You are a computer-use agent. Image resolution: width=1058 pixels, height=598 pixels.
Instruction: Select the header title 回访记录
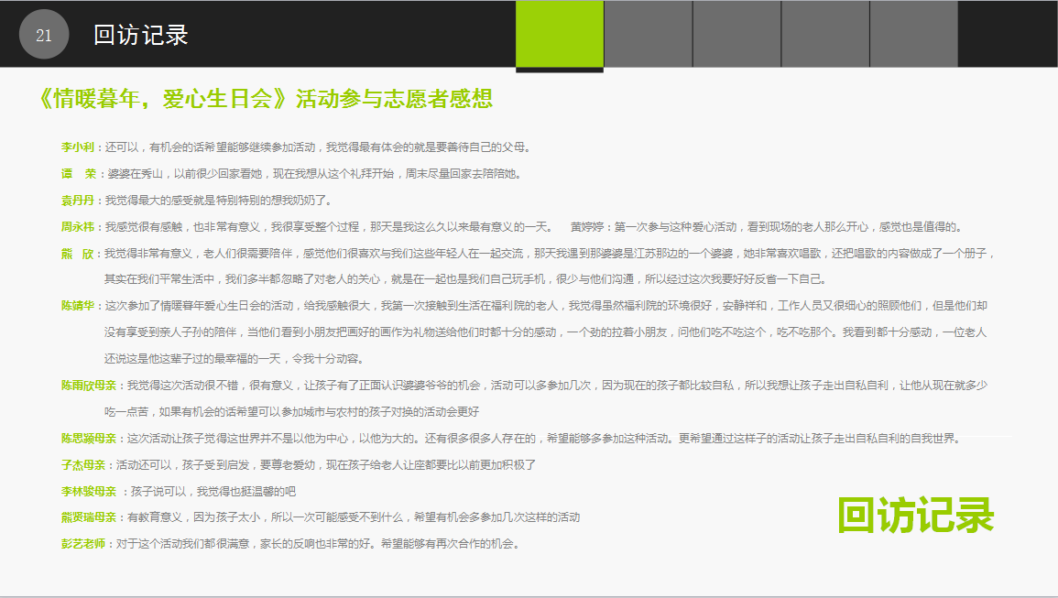(x=141, y=35)
